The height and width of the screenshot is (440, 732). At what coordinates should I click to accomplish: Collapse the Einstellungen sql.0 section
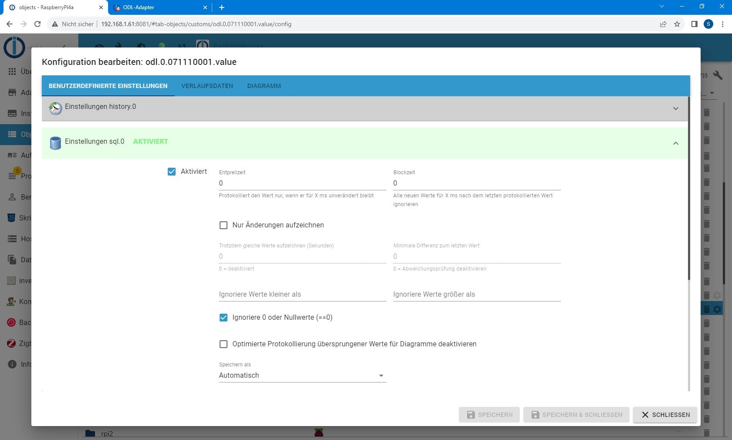[x=676, y=143]
